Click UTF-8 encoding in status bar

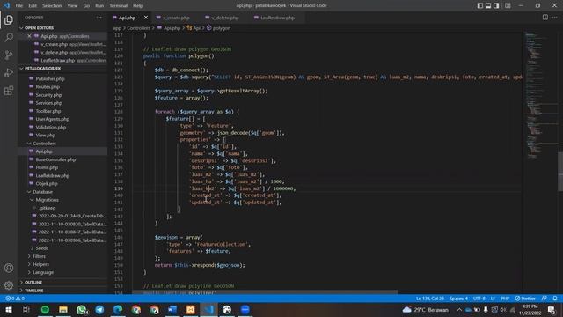click(479, 299)
